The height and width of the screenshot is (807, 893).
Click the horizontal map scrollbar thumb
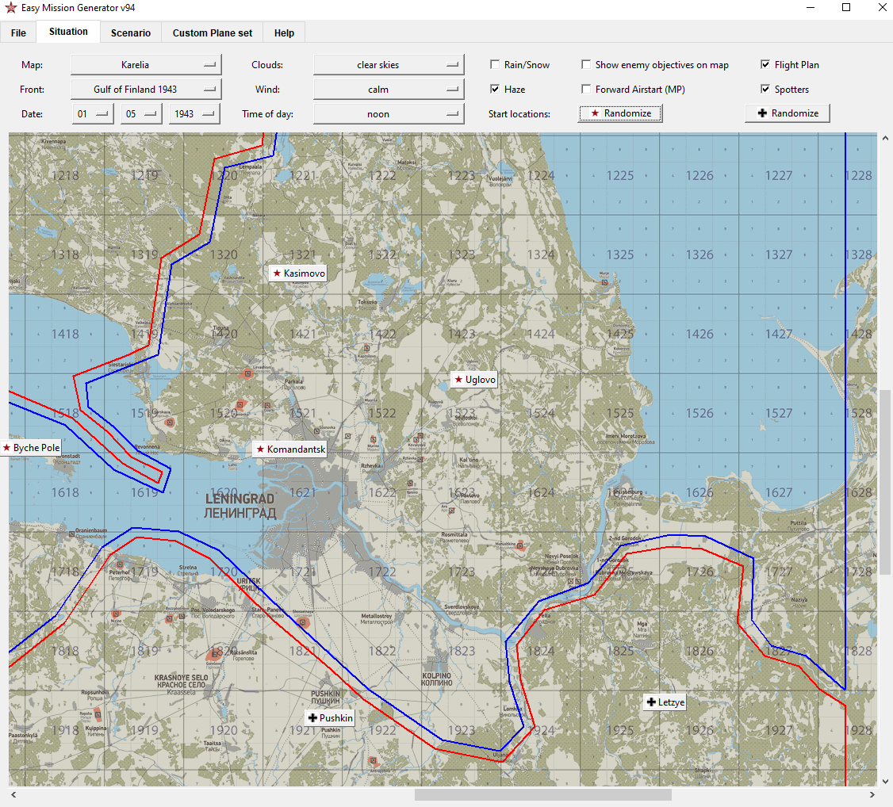[542, 794]
